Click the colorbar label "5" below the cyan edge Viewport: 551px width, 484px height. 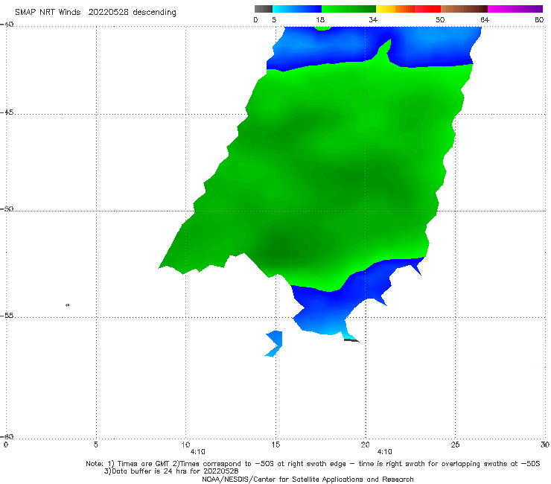(274, 20)
